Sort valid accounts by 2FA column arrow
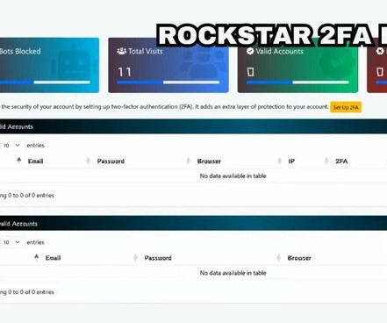This screenshot has width=387, height=323. tap(326, 161)
